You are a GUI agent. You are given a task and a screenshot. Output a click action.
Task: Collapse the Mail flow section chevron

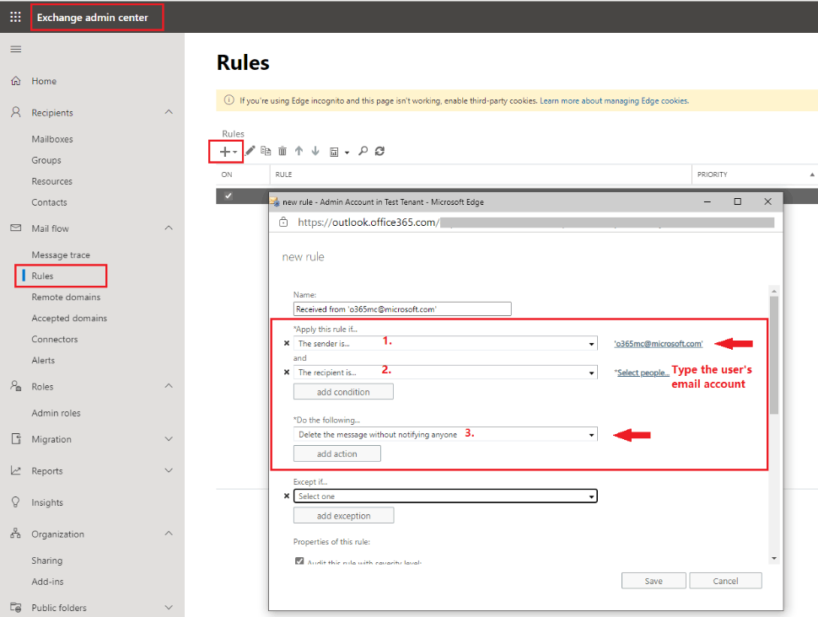[x=169, y=228]
